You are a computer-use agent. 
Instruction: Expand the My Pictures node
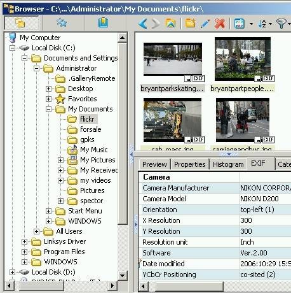60,160
